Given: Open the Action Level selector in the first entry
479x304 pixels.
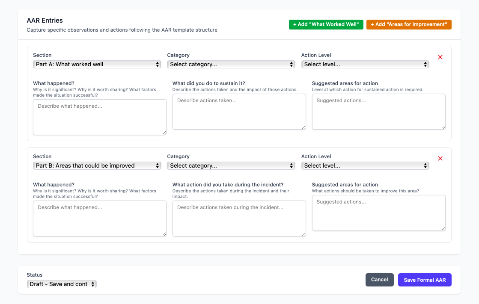Looking at the screenshot, I should (x=365, y=64).
